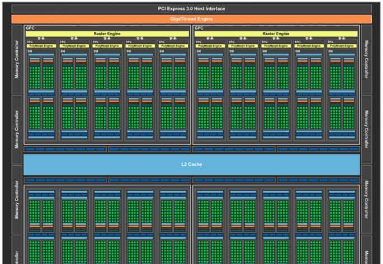Viewport: 383px width, 264px height.
Task: Click the large blue L2 Cache block
Action: [x=191, y=165]
